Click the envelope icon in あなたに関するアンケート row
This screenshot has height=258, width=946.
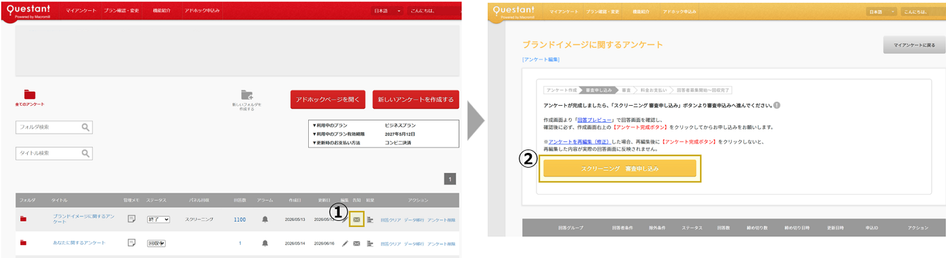pyautogui.click(x=357, y=243)
